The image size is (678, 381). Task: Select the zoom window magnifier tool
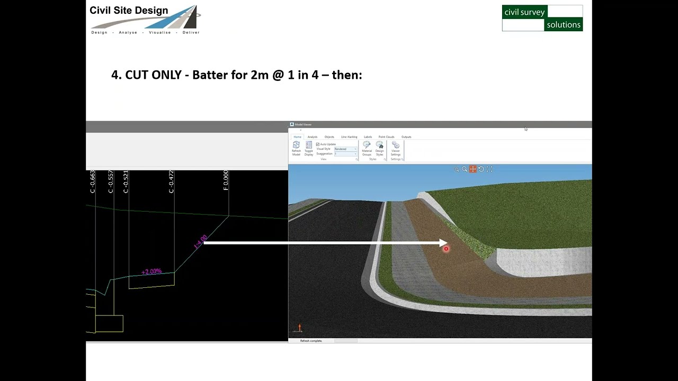click(x=457, y=169)
